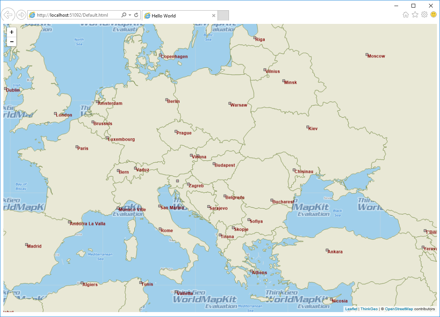Click the Tirana city label
The image size is (440, 317).
coord(227,236)
